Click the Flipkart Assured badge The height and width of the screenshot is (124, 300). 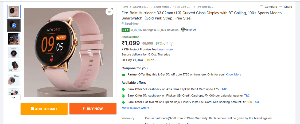[189, 30]
